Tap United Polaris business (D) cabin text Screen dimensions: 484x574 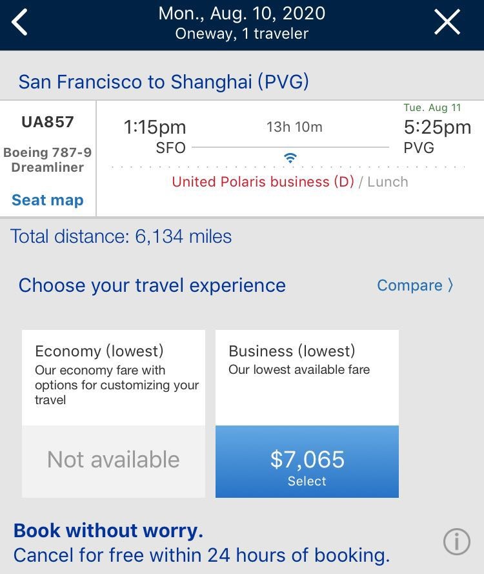[x=263, y=182]
